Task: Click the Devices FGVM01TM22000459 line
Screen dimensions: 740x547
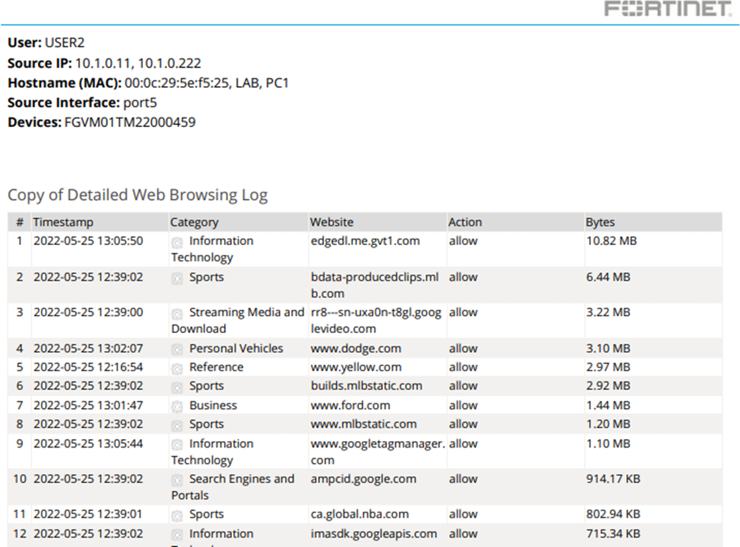Action: click(x=101, y=123)
